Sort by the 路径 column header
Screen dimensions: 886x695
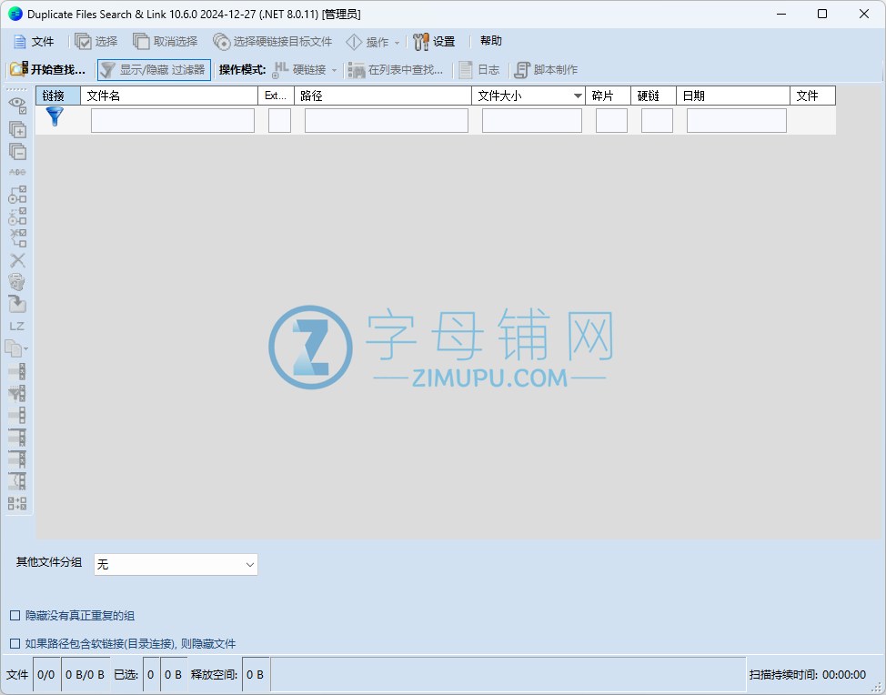click(x=383, y=96)
